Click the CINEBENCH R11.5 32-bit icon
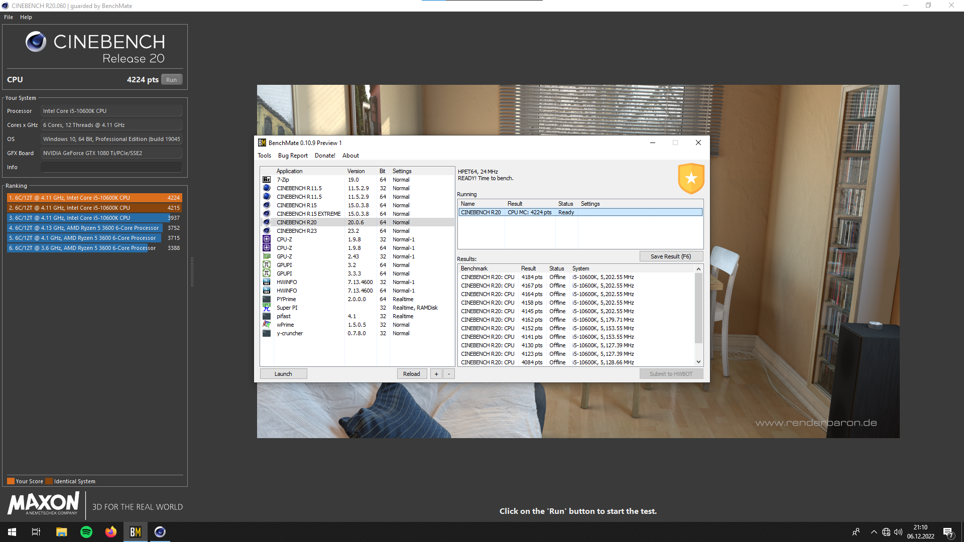This screenshot has width=964, height=542. (267, 188)
